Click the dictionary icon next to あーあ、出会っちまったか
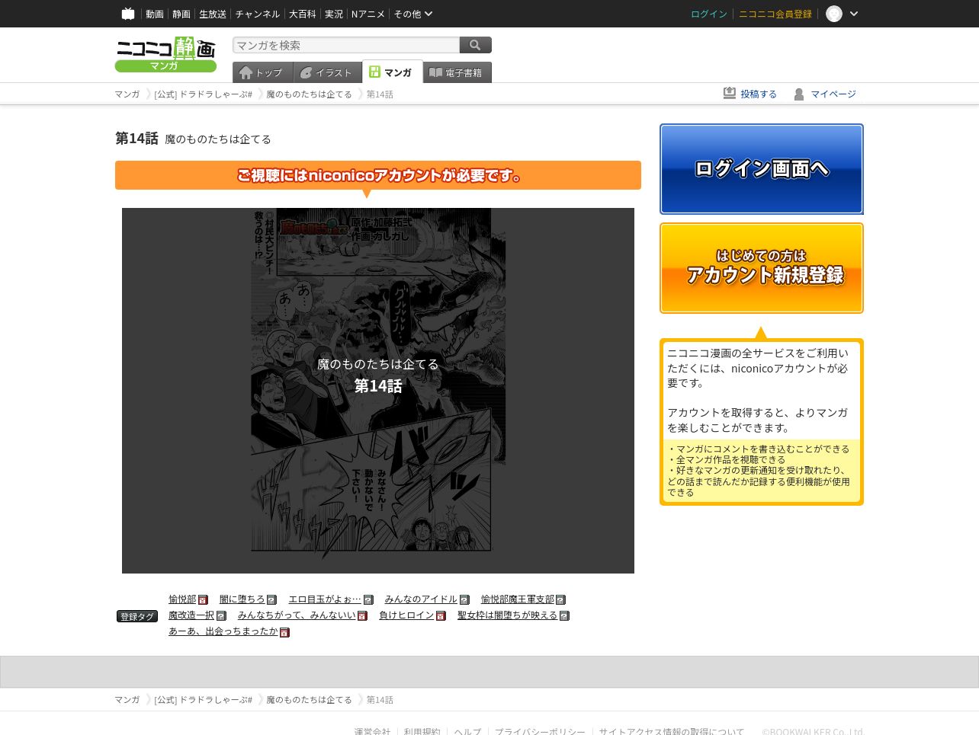 (285, 632)
